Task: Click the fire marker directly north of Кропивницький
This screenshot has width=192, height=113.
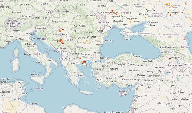Action: click(112, 11)
